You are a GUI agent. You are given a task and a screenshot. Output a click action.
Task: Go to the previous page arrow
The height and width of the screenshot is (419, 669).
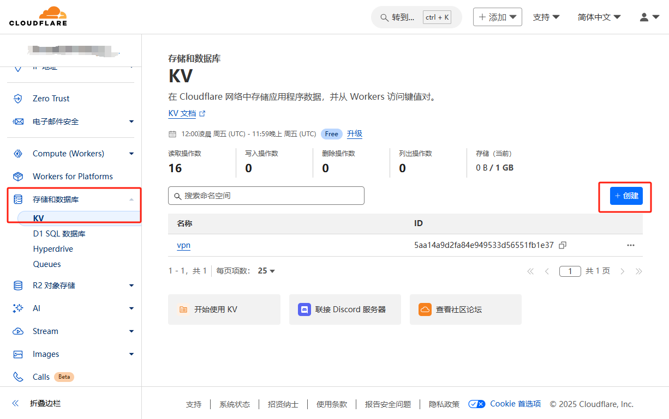click(547, 271)
